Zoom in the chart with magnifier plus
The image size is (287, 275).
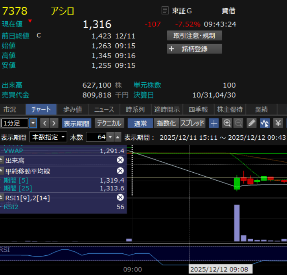pyautogui.click(x=227, y=123)
